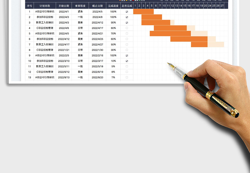Screen dimensions: 250x173
Task: Select the 是否完成 header cell
Action: (x=127, y=6)
